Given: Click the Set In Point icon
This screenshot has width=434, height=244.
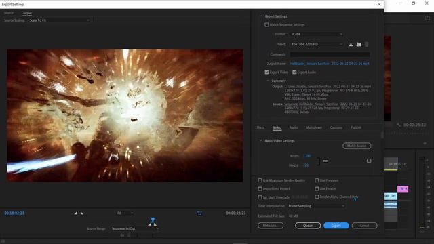Looking at the screenshot, I should click(x=75, y=213).
